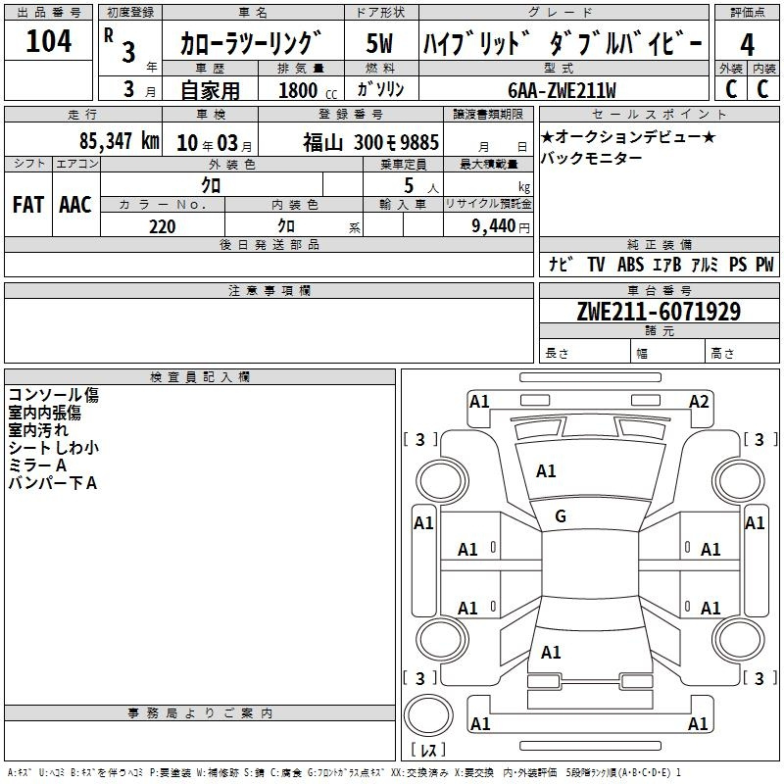Click the 後日発送部品 header

(269, 244)
